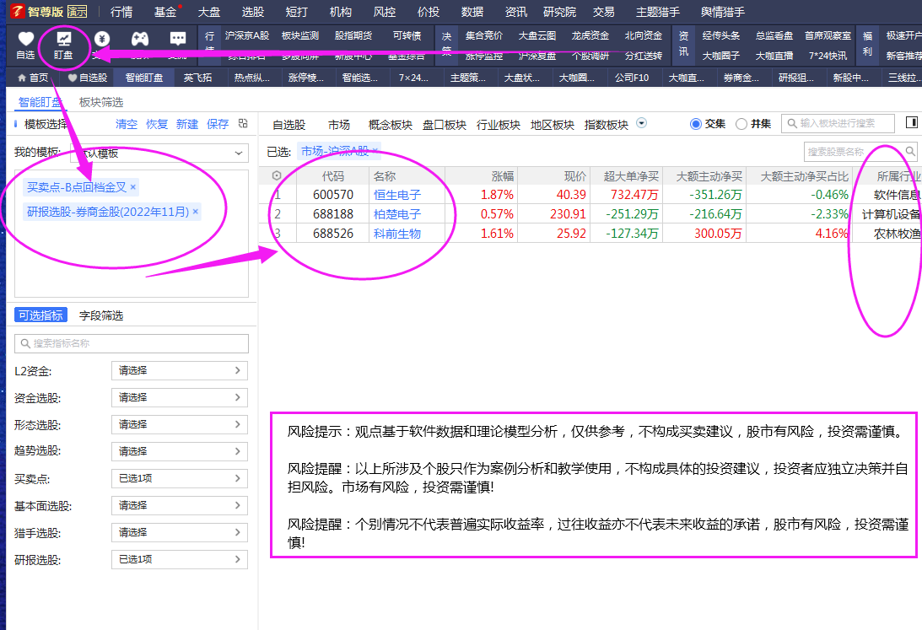Open the 形态选股 selector

(x=180, y=424)
